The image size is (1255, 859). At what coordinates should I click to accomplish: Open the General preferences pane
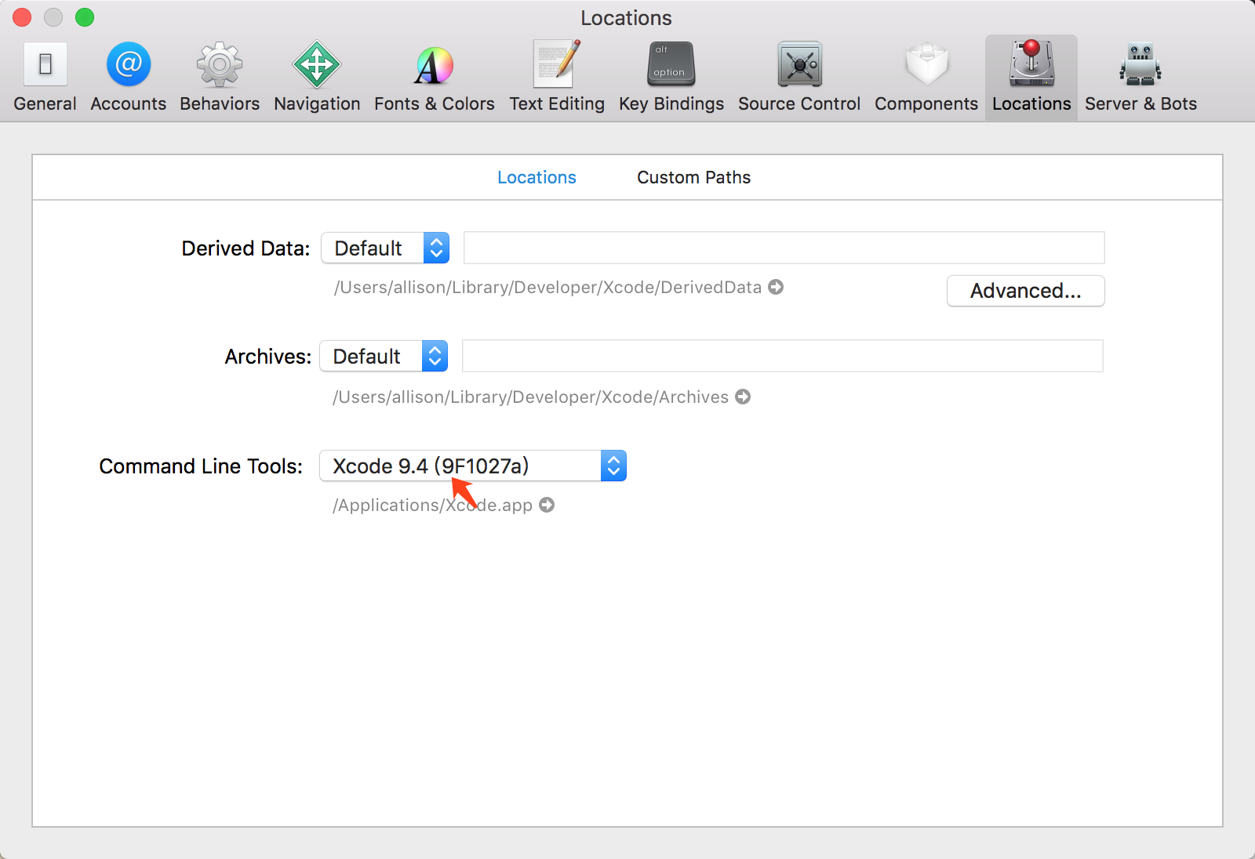[45, 77]
